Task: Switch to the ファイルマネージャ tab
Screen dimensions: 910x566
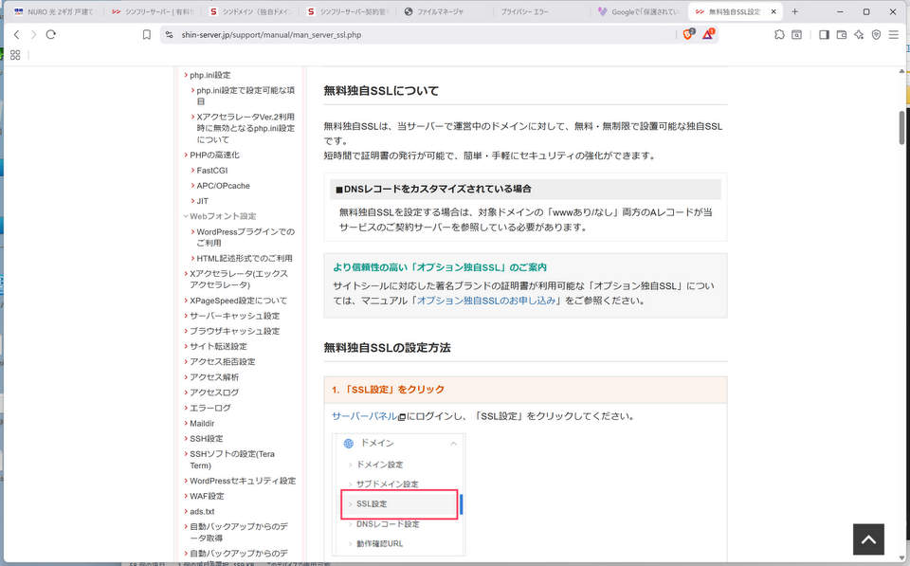Action: [444, 11]
